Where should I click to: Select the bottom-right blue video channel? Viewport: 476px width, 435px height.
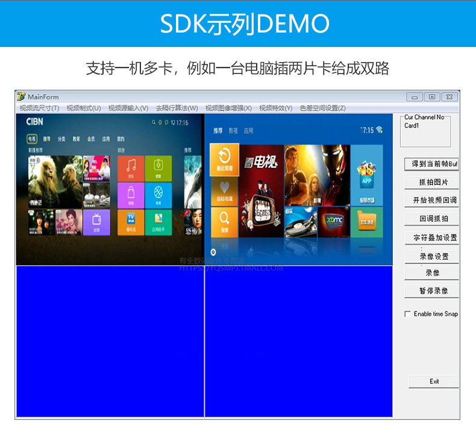click(x=299, y=341)
